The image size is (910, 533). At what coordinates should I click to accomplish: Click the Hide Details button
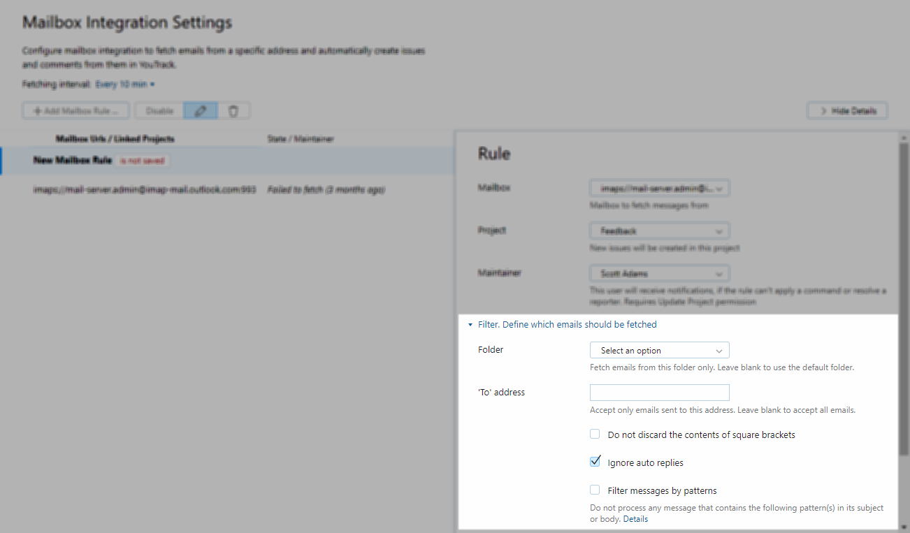pos(847,110)
